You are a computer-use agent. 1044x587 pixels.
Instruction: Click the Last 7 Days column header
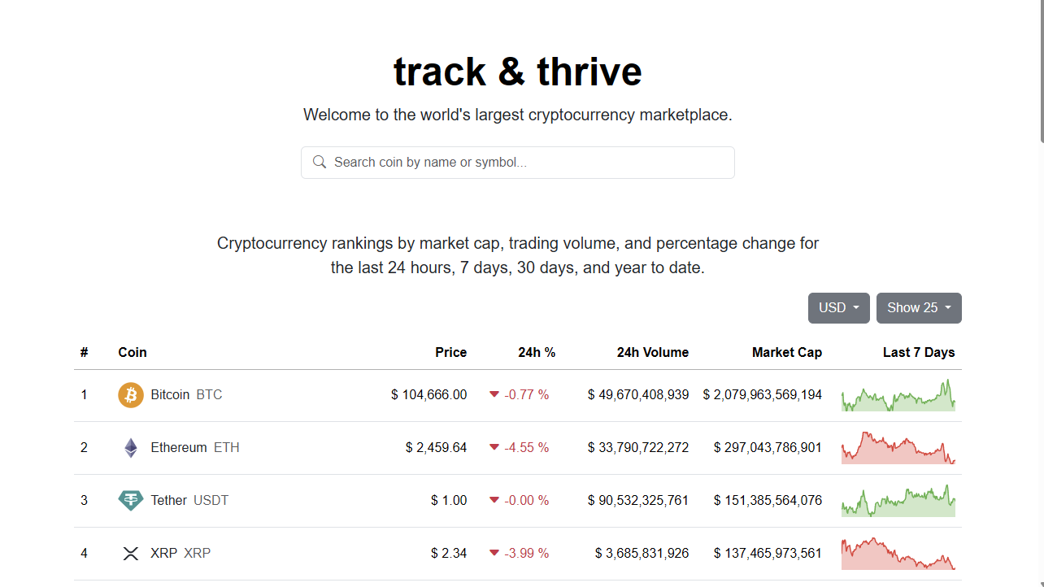[919, 352]
